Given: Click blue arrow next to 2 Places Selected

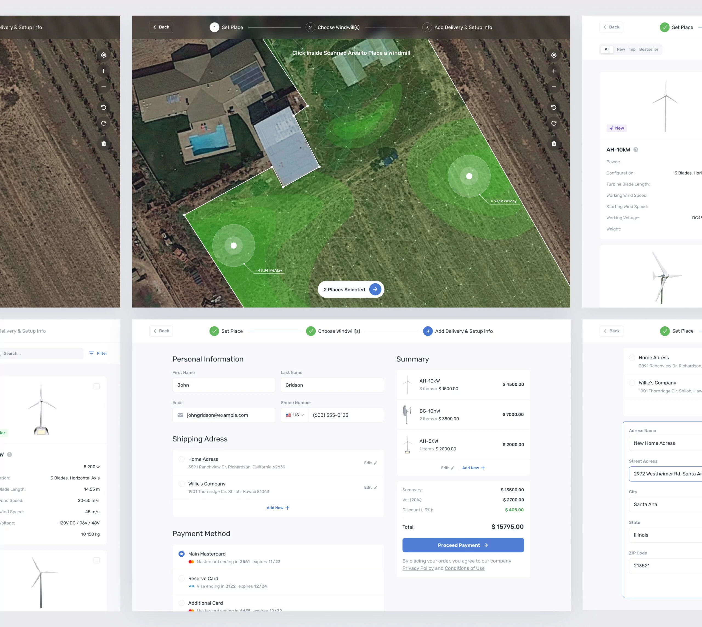Looking at the screenshot, I should click(x=375, y=289).
